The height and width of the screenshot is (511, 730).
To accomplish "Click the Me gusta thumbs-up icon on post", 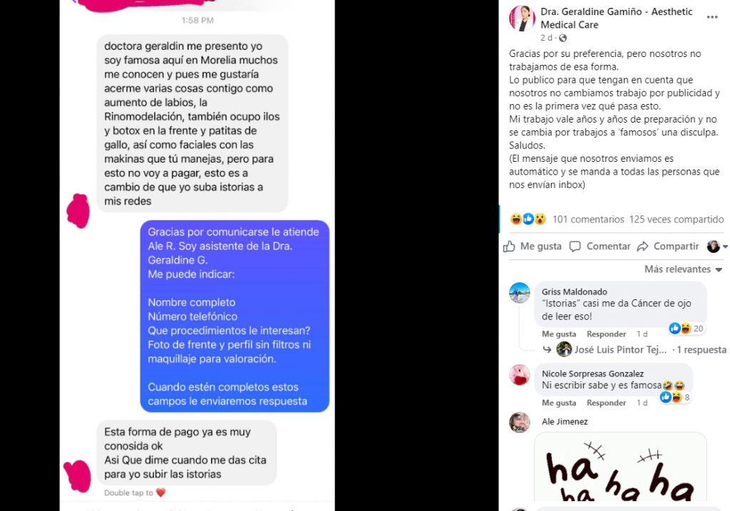I will click(x=509, y=246).
